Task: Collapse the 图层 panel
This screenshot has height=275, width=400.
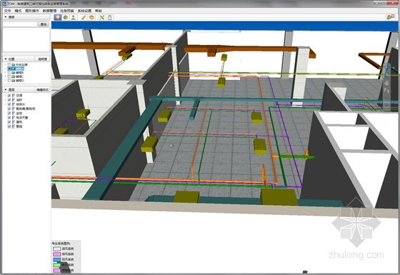Action: 6,90
